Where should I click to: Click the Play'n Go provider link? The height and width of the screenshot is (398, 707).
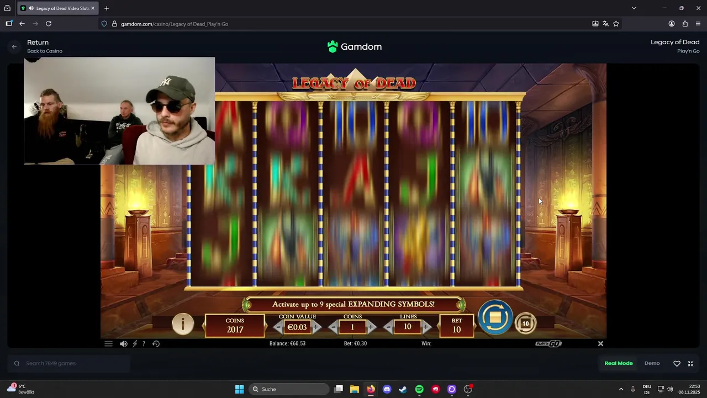pyautogui.click(x=688, y=51)
